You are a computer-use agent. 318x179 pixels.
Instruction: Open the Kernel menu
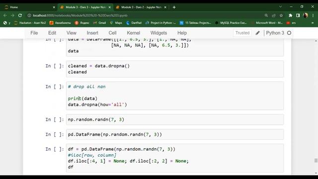[x=134, y=33]
